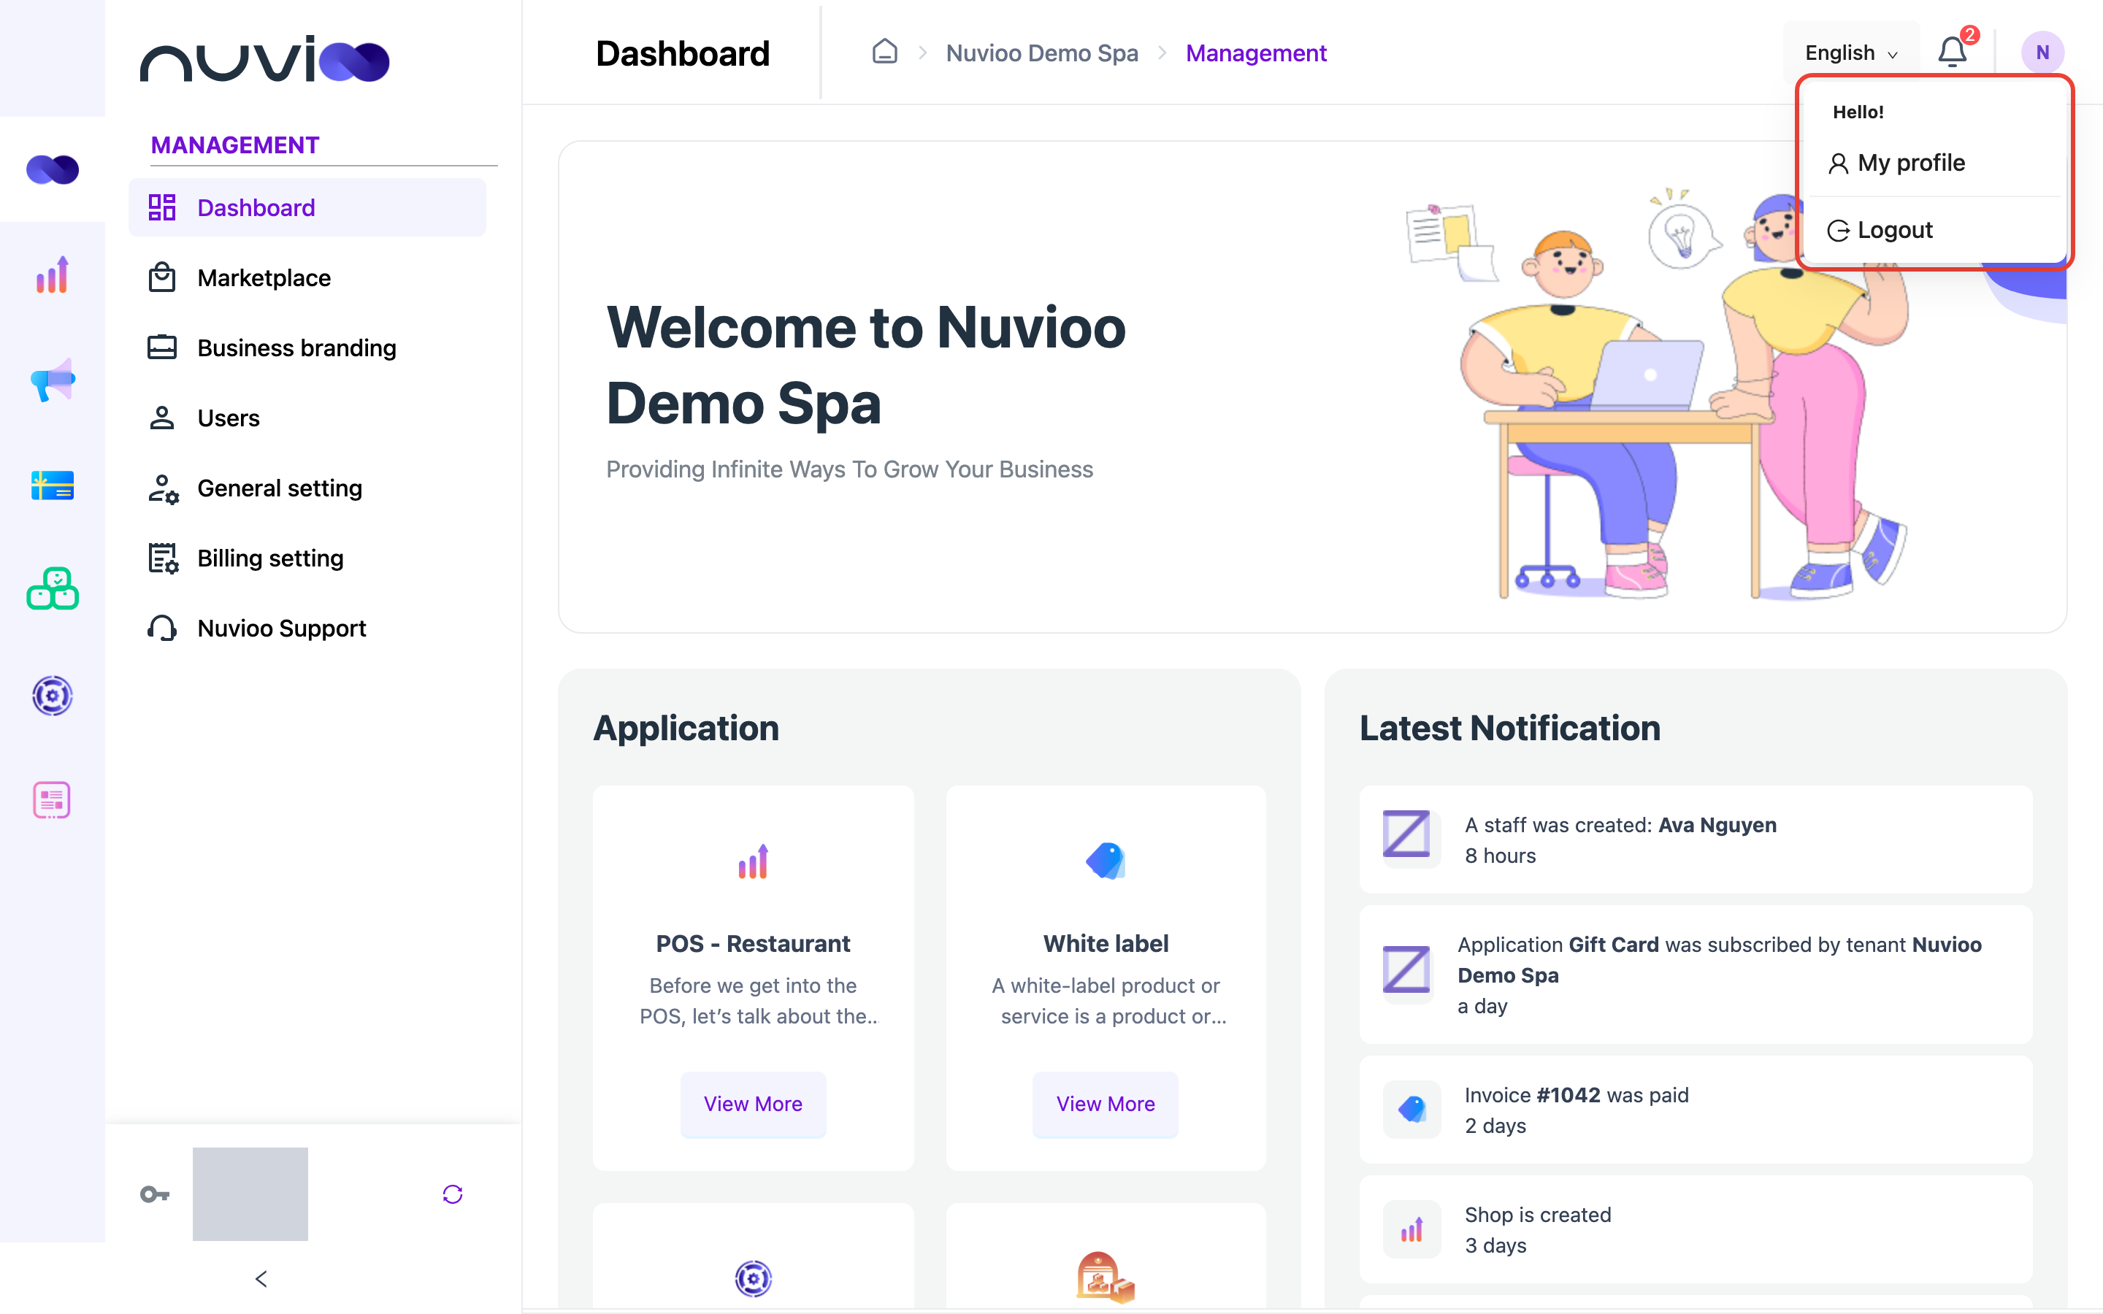Click the key icon at sidebar bottom

pyautogui.click(x=155, y=1194)
